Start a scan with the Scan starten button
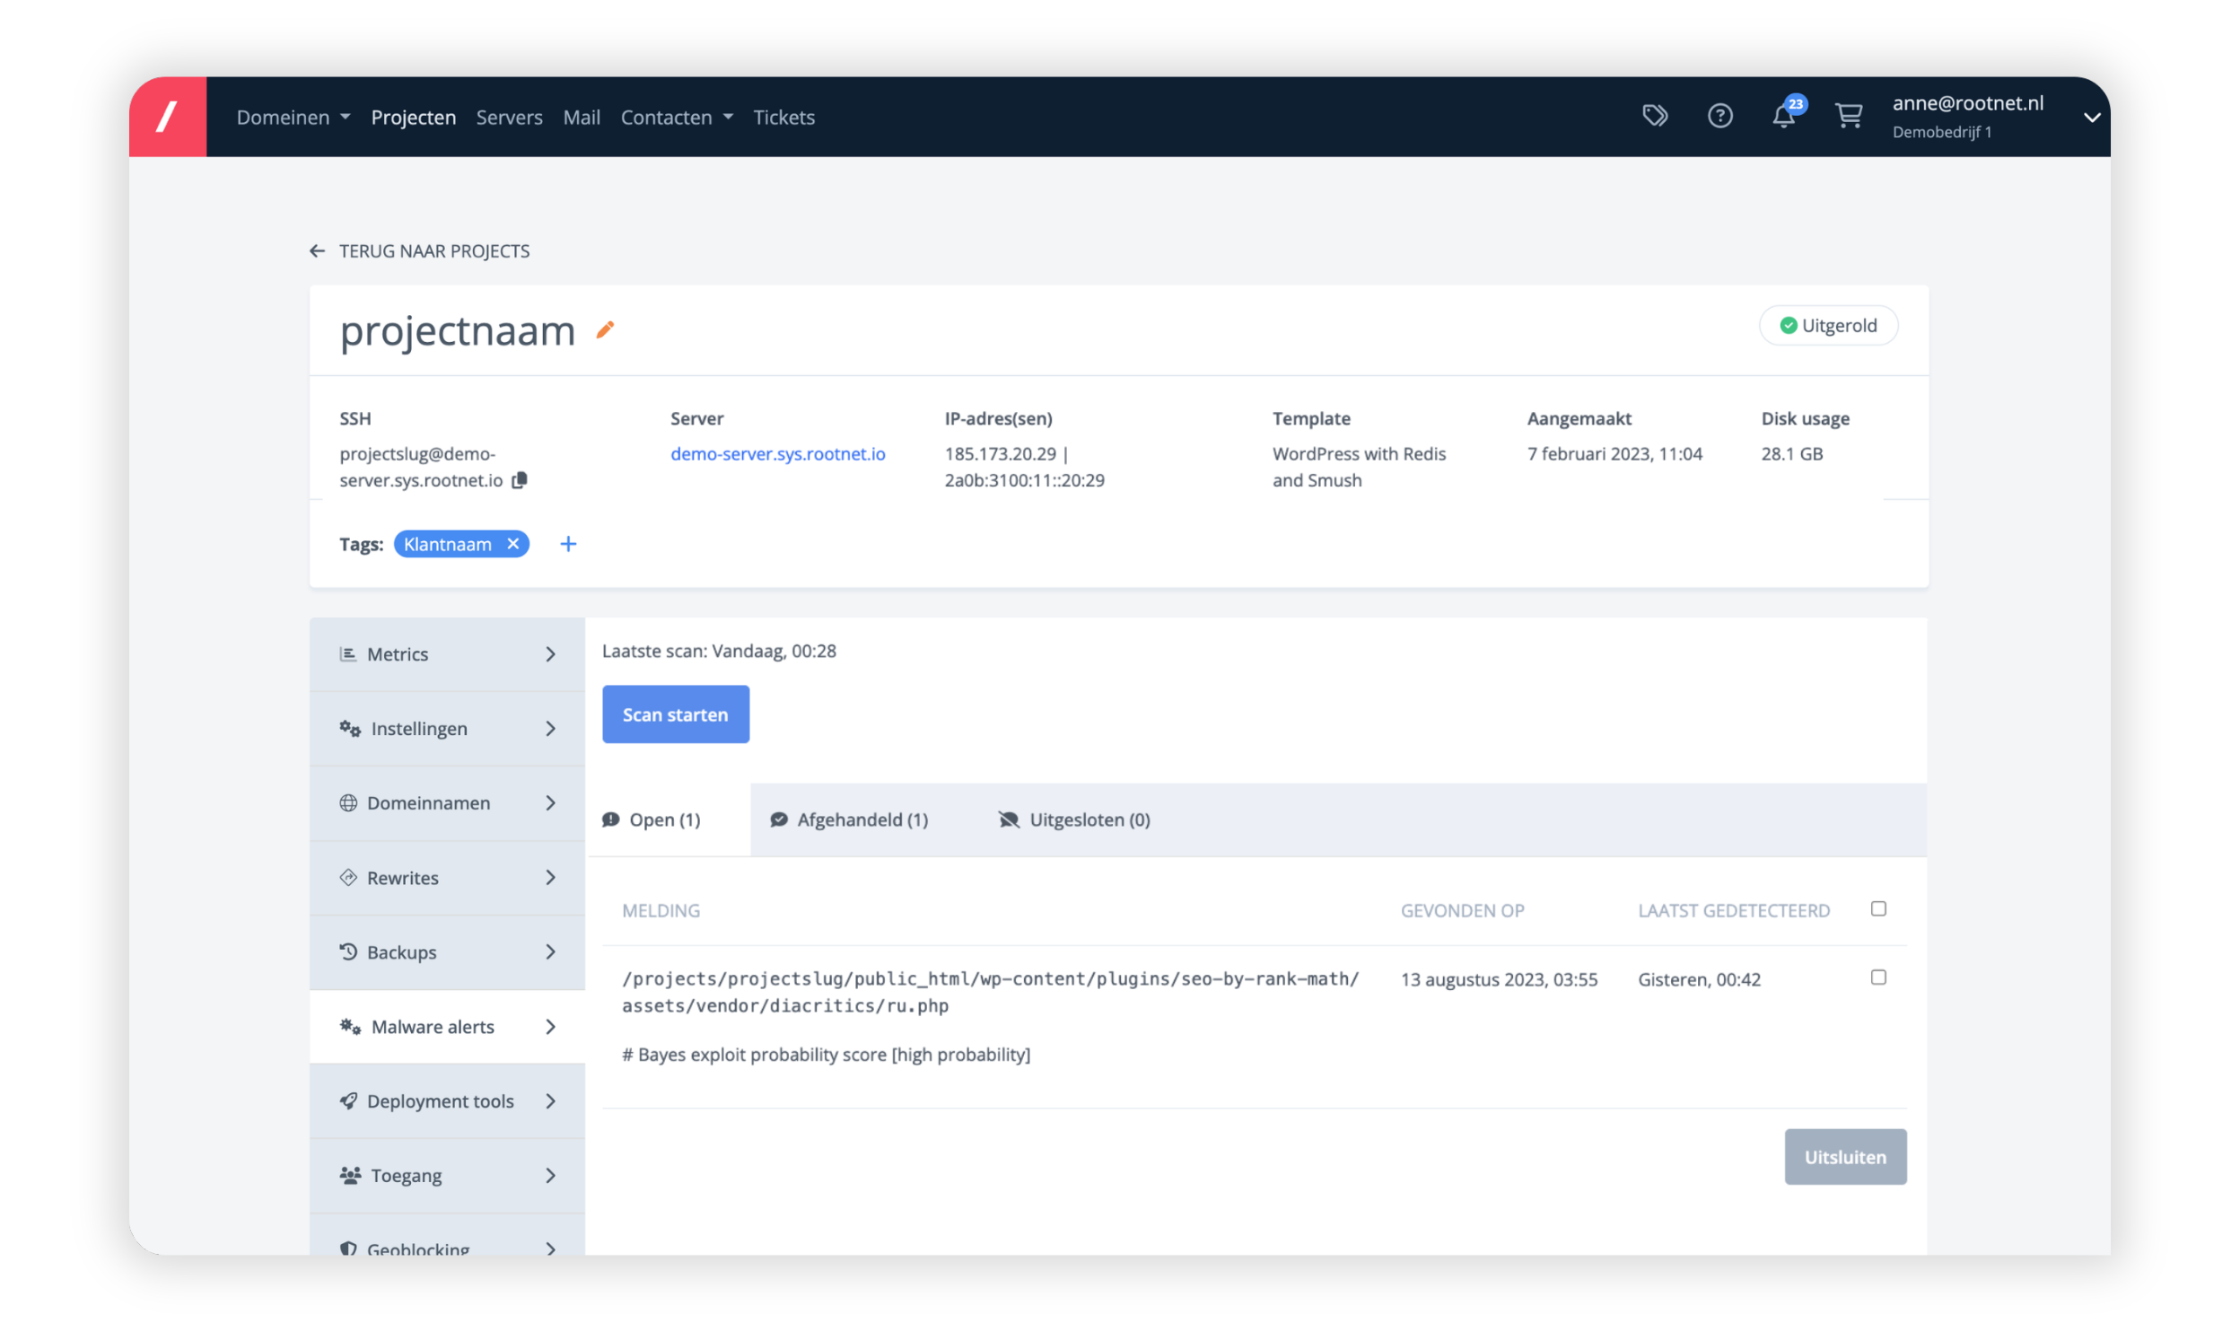The image size is (2240, 1332). point(675,714)
